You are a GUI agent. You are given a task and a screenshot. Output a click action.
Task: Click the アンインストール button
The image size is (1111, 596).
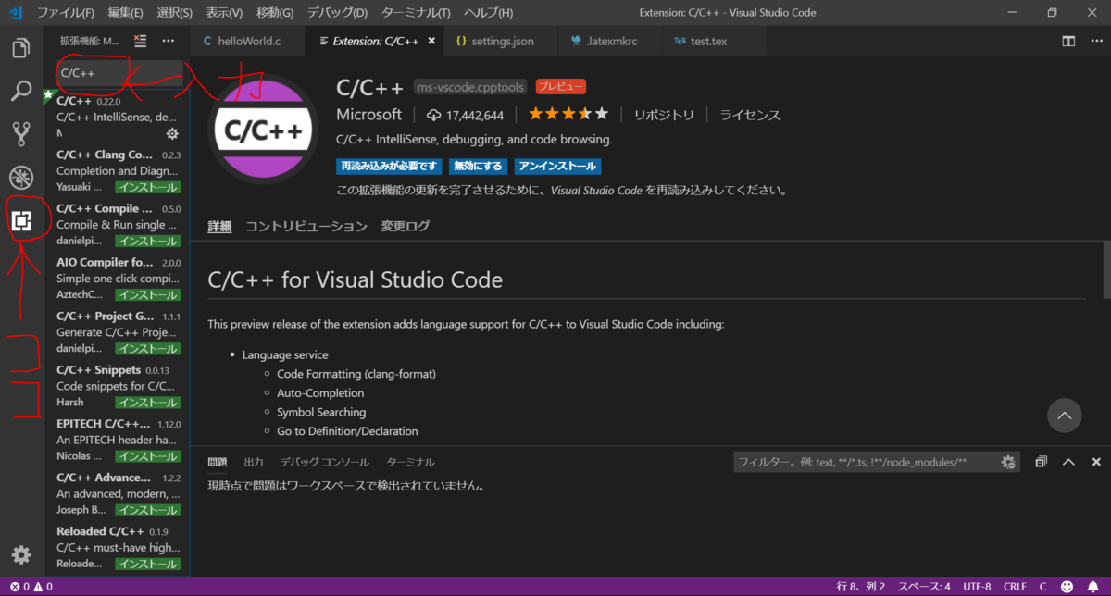pos(558,167)
